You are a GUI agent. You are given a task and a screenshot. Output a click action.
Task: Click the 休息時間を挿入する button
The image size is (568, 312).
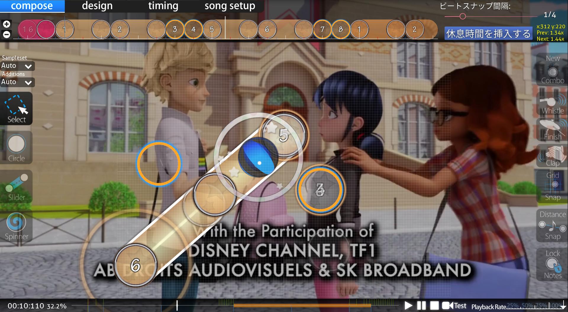[x=488, y=34]
